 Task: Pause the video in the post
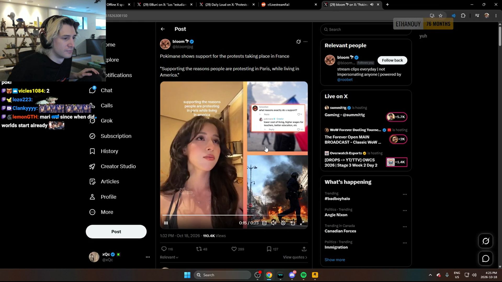[166, 223]
